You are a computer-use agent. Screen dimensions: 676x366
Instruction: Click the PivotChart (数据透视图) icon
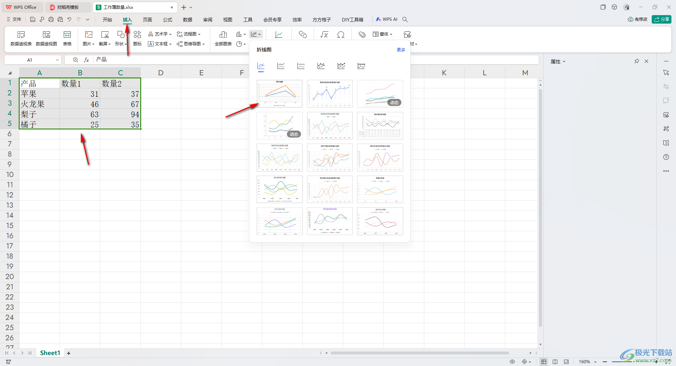[46, 34]
